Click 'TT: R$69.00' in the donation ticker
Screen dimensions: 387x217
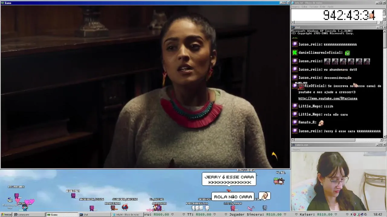pyautogui.click(x=199, y=215)
